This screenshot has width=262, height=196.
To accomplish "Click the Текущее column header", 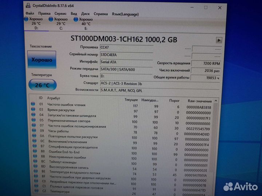I will (x=131, y=100).
